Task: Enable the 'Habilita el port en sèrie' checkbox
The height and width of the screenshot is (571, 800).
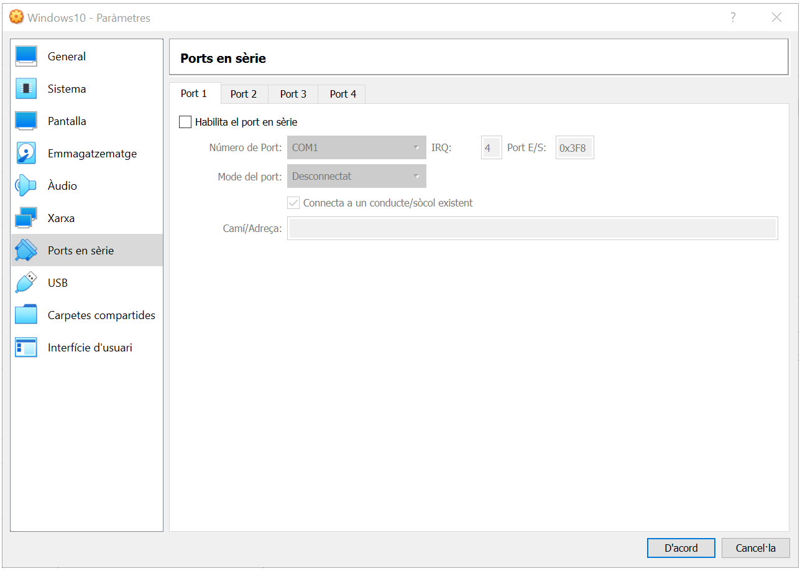Action: pos(185,123)
